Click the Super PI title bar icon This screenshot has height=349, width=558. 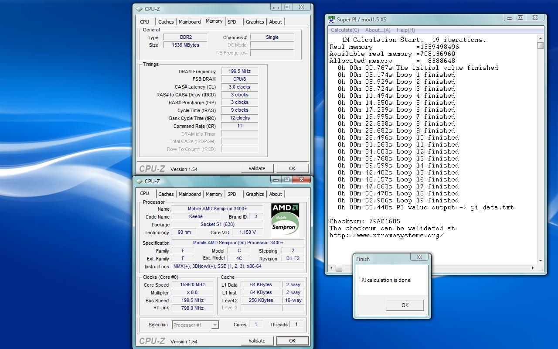coord(331,19)
